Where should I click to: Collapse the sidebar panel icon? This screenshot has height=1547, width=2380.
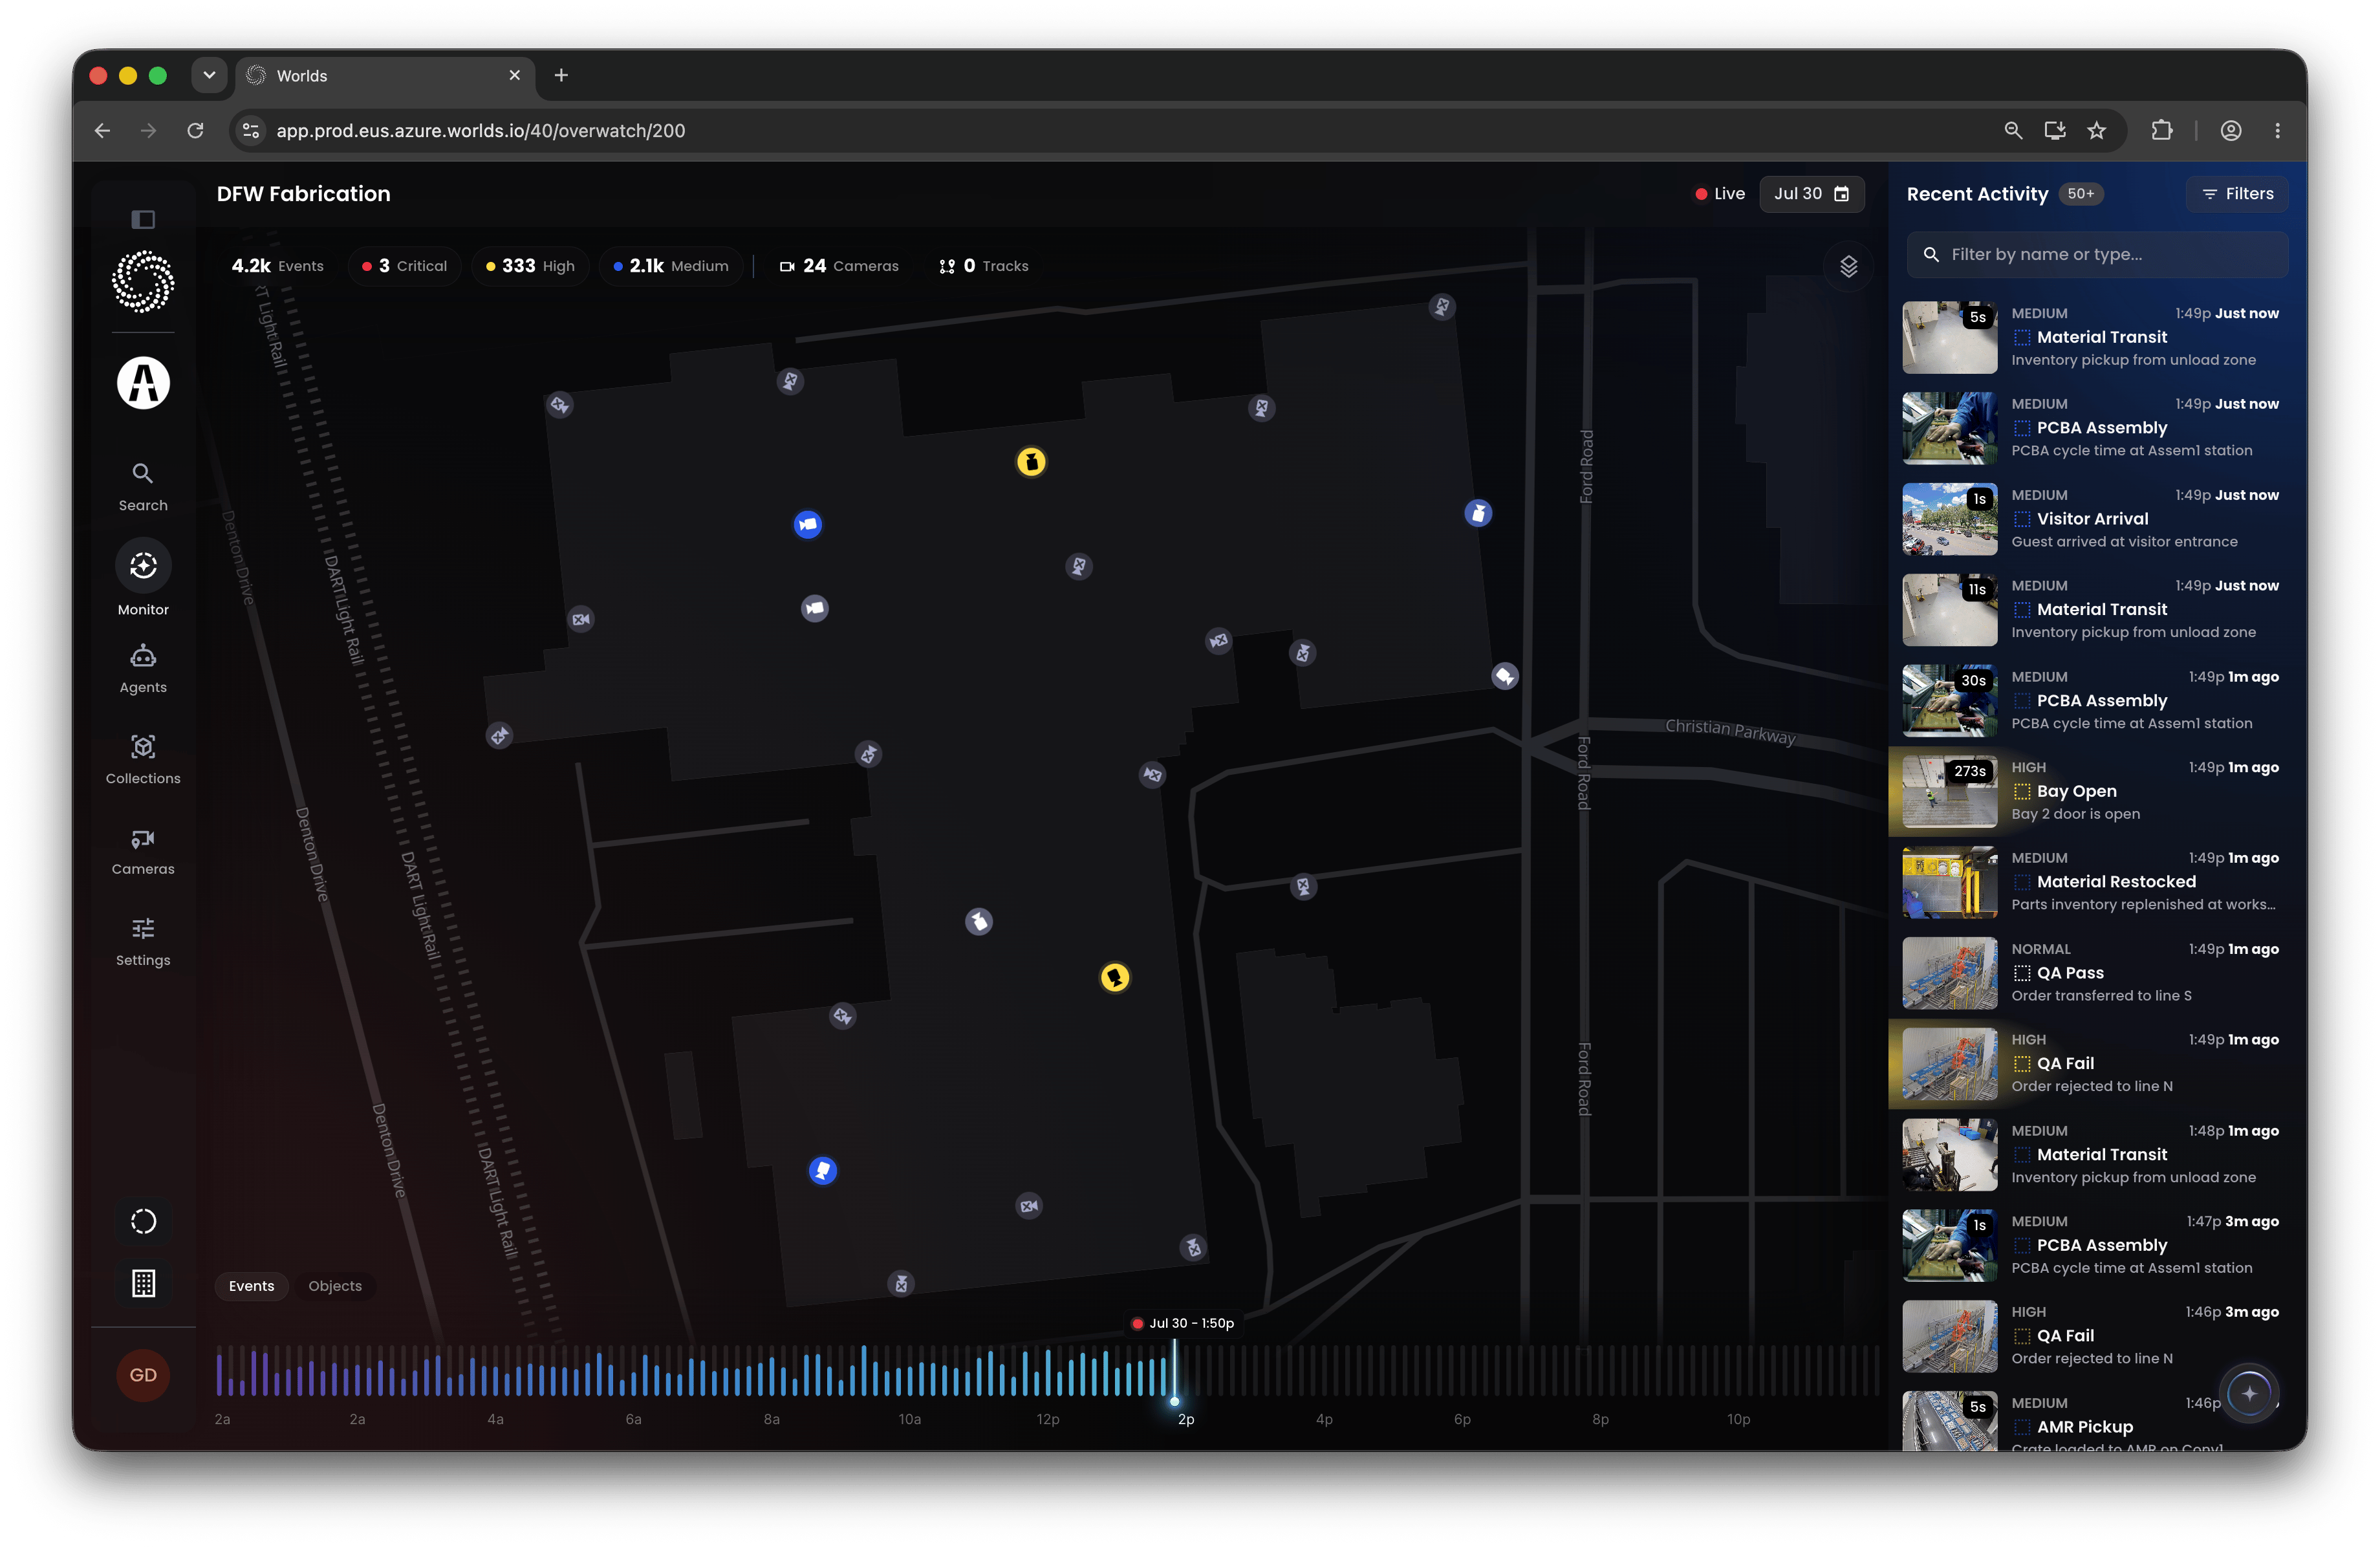[x=143, y=219]
